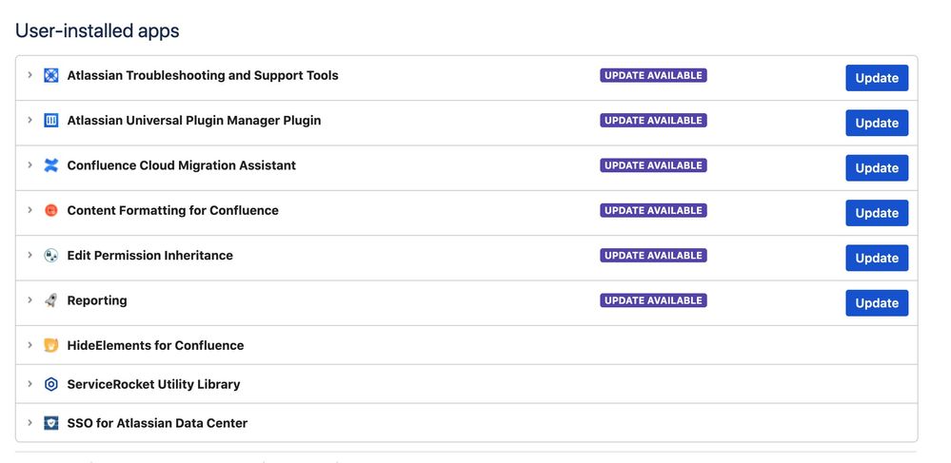
Task: Click the Universal Plugin Manager Plugin icon
Action: coord(51,121)
